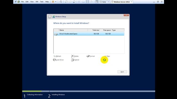Click the 60.0 GB free space cell

pos(108,34)
